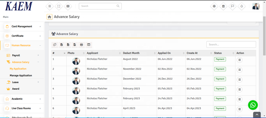Open action menu for row 1

tap(239, 60)
